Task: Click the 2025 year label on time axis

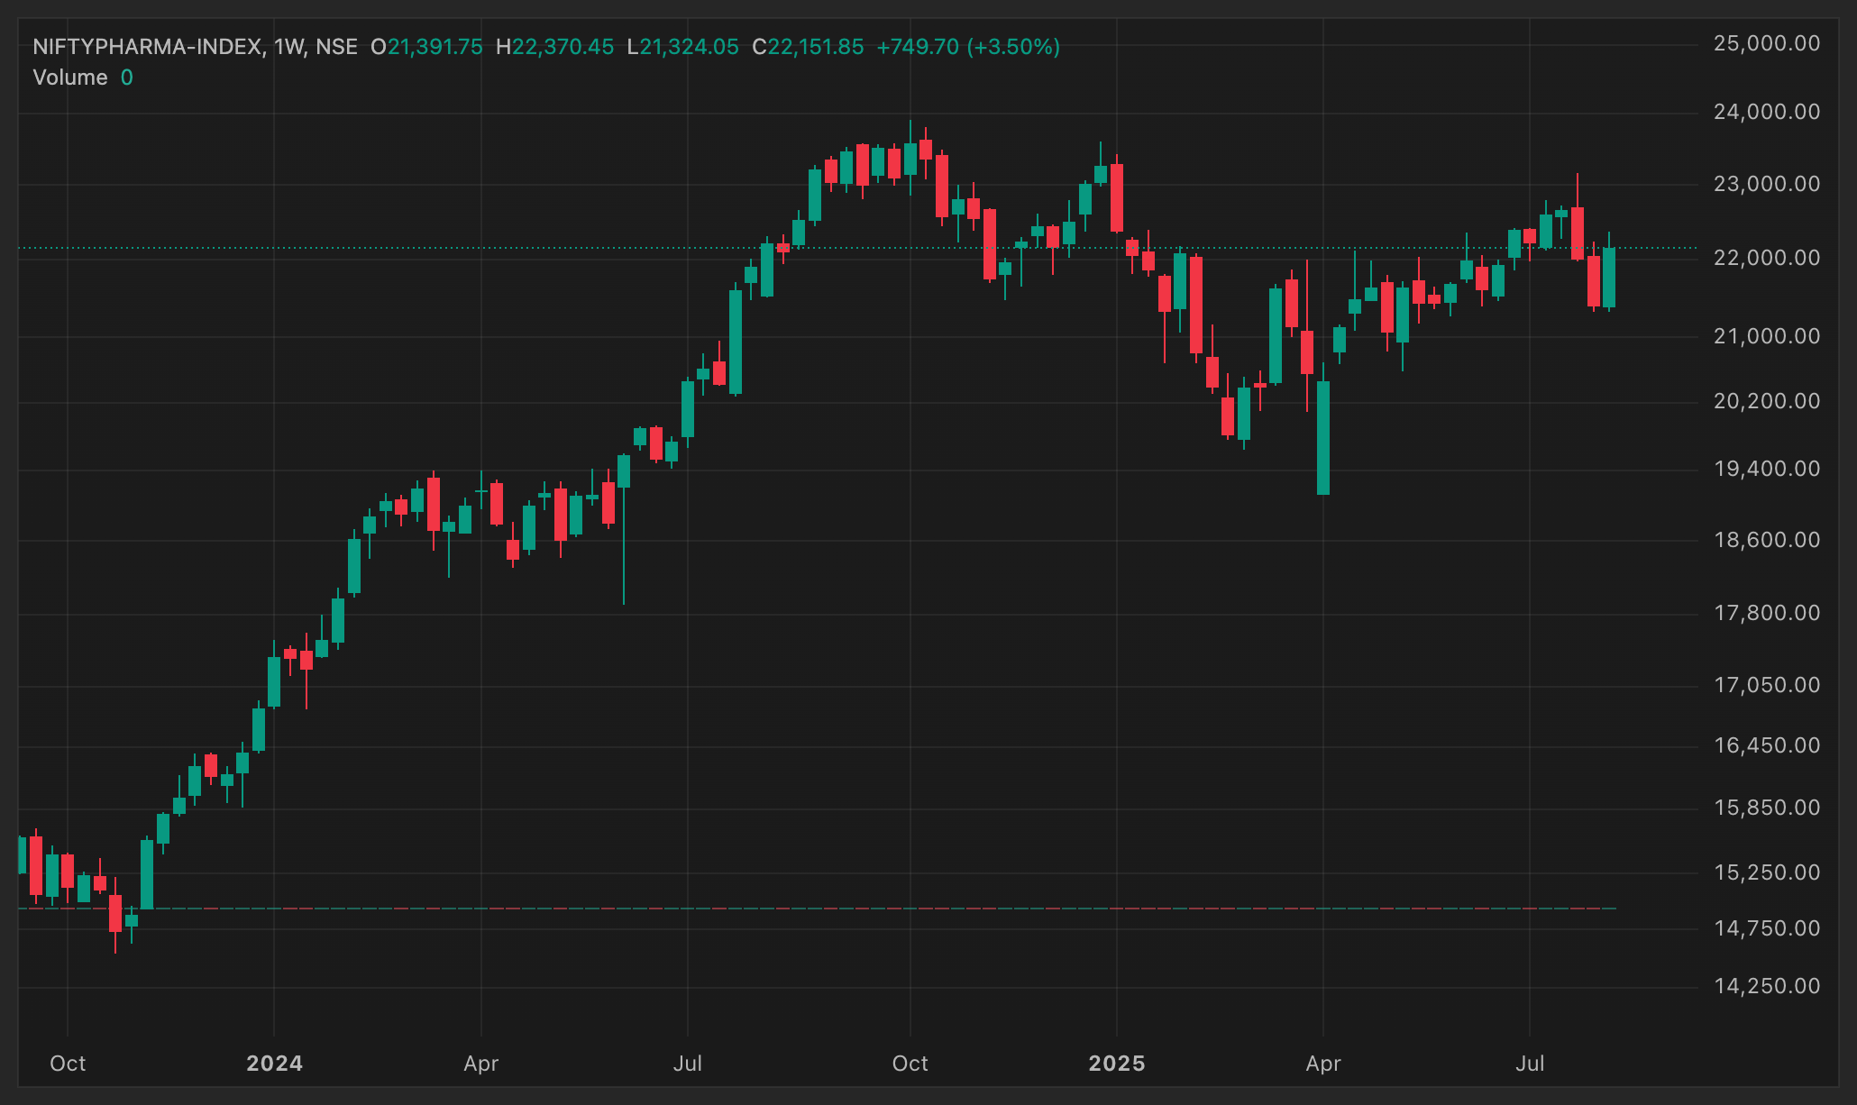Action: point(1117,1064)
